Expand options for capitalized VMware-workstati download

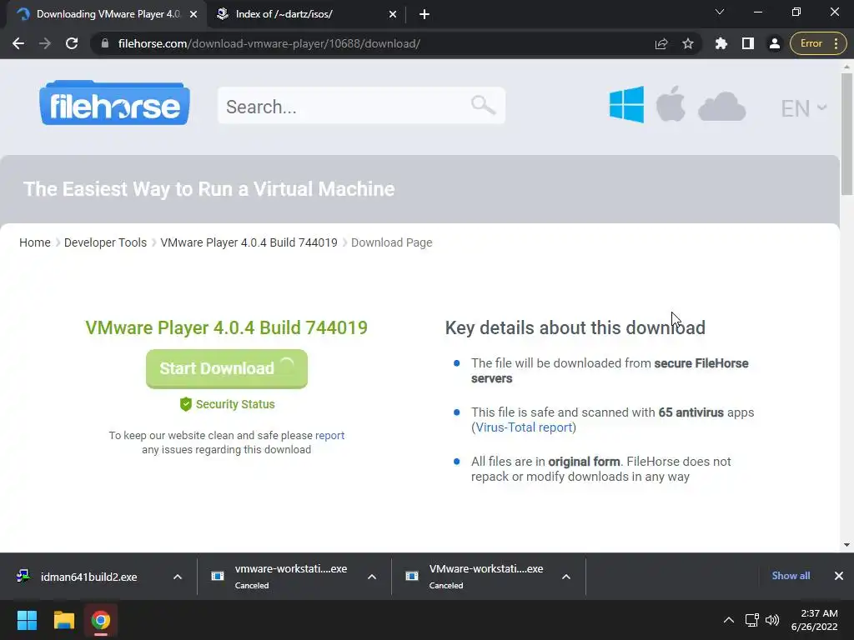click(x=566, y=577)
